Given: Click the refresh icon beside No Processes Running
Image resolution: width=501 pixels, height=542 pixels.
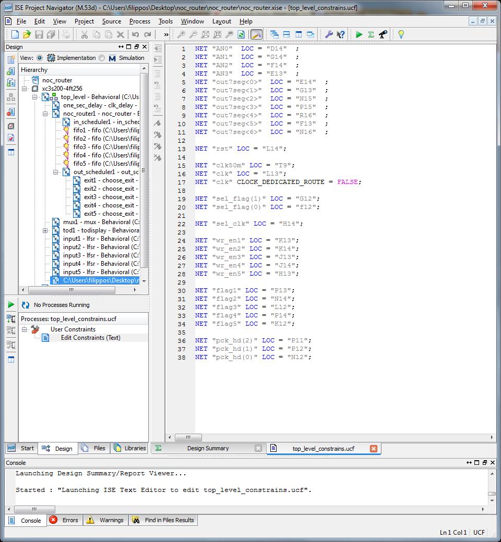Looking at the screenshot, I should pos(26,305).
